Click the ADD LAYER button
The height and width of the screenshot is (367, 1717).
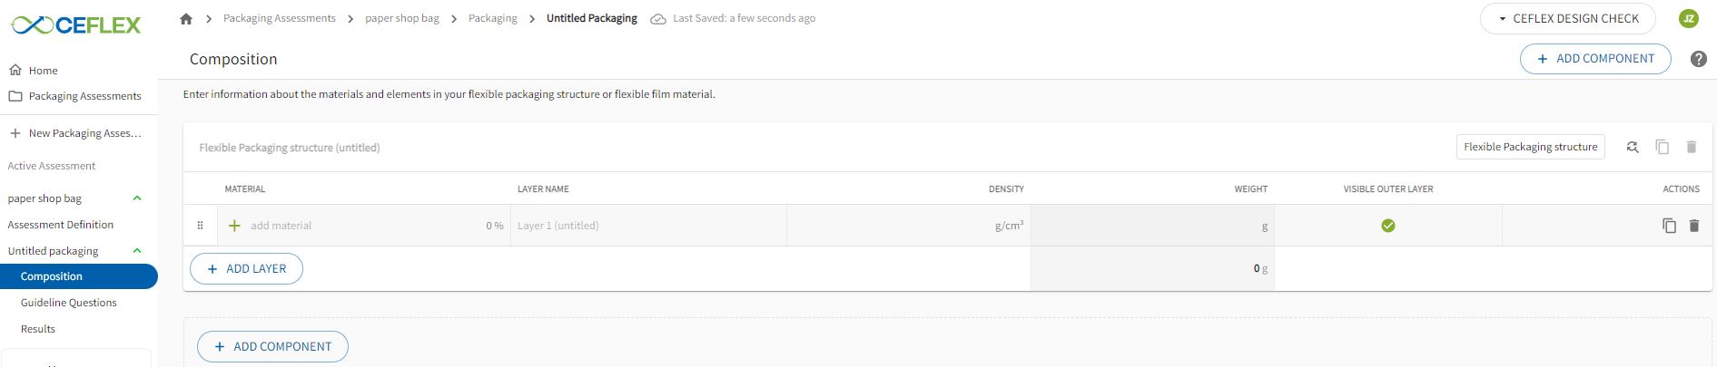pyautogui.click(x=246, y=269)
